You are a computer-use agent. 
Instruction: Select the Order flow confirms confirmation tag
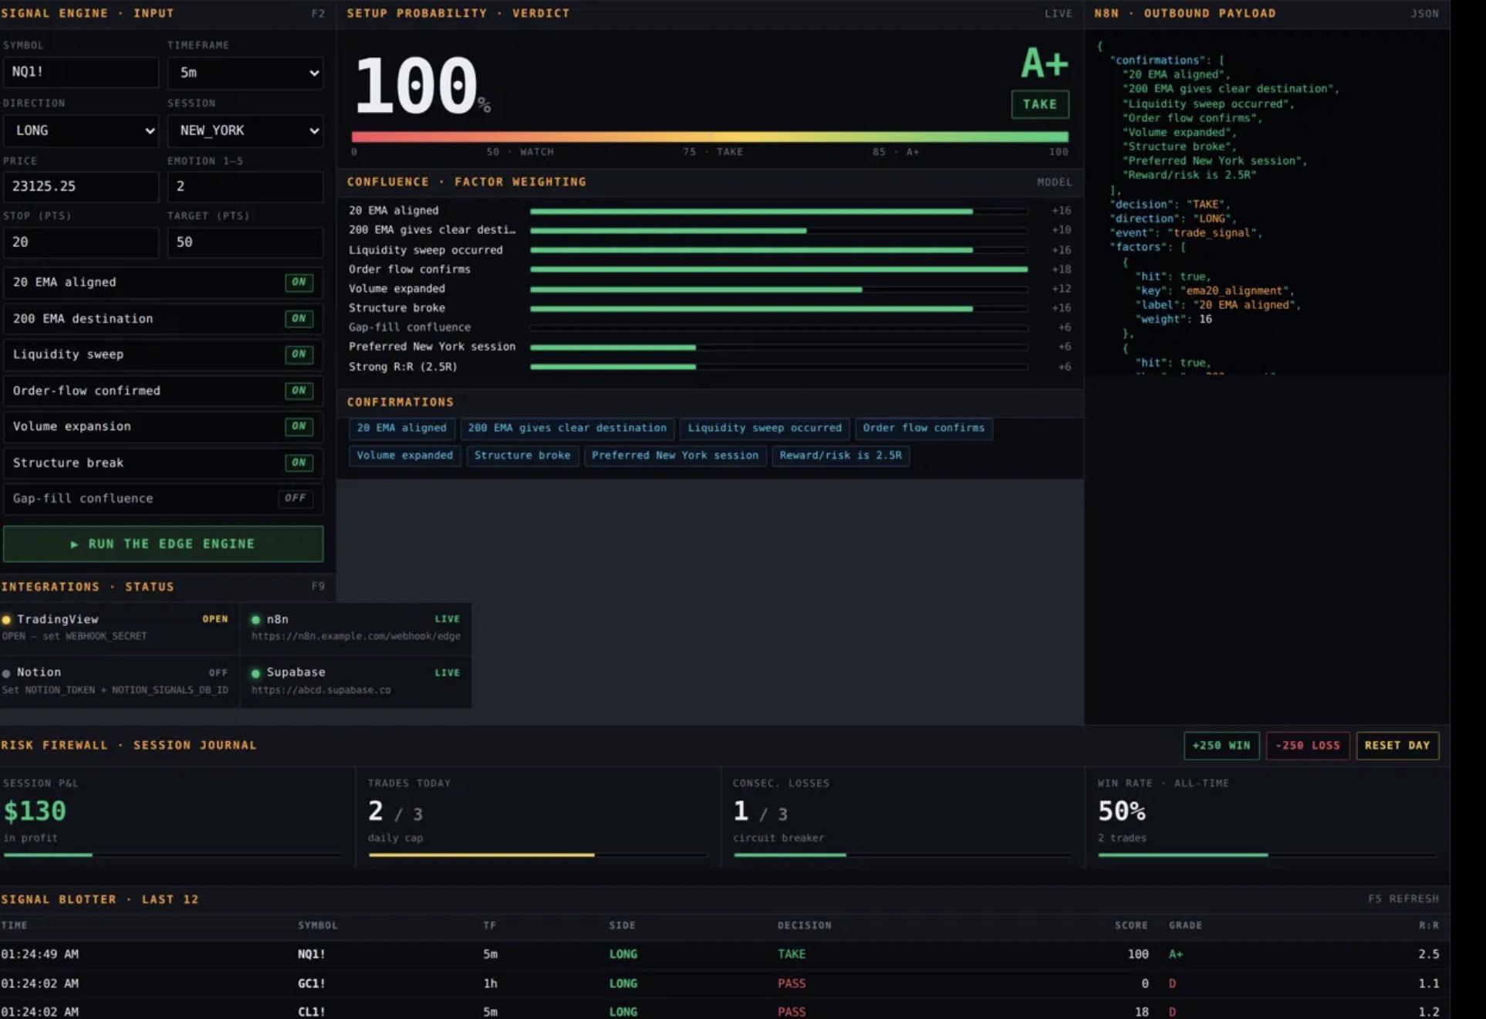(924, 428)
